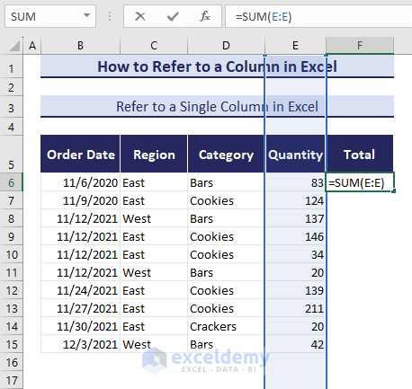Click quantity cell 83
412x389 pixels.
pos(295,182)
